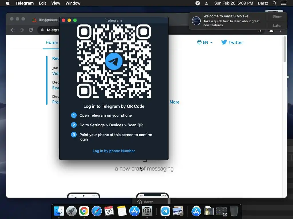Click Later on the Mojave notification
Image resolution: width=293 pixels, height=219 pixels.
[x=277, y=25]
